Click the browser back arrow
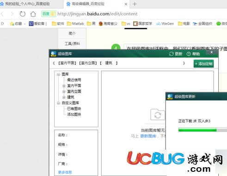The image size is (227, 176). [x=2, y=14]
